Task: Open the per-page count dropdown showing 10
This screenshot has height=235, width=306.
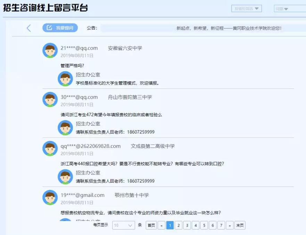Action: click(124, 225)
